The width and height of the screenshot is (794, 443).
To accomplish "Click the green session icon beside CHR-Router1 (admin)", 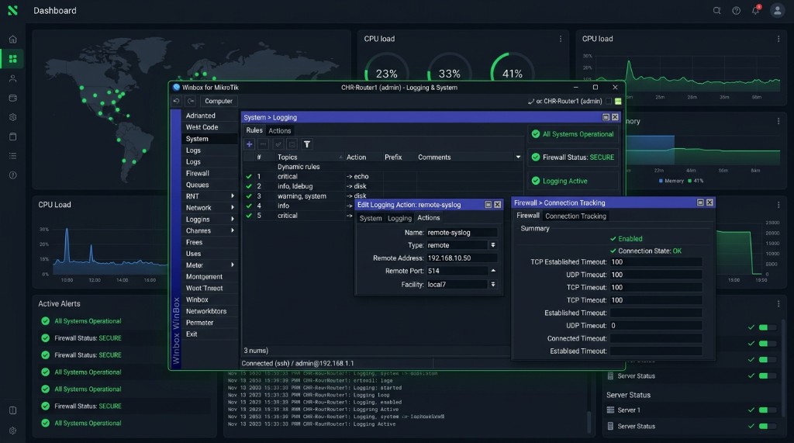I will (618, 102).
